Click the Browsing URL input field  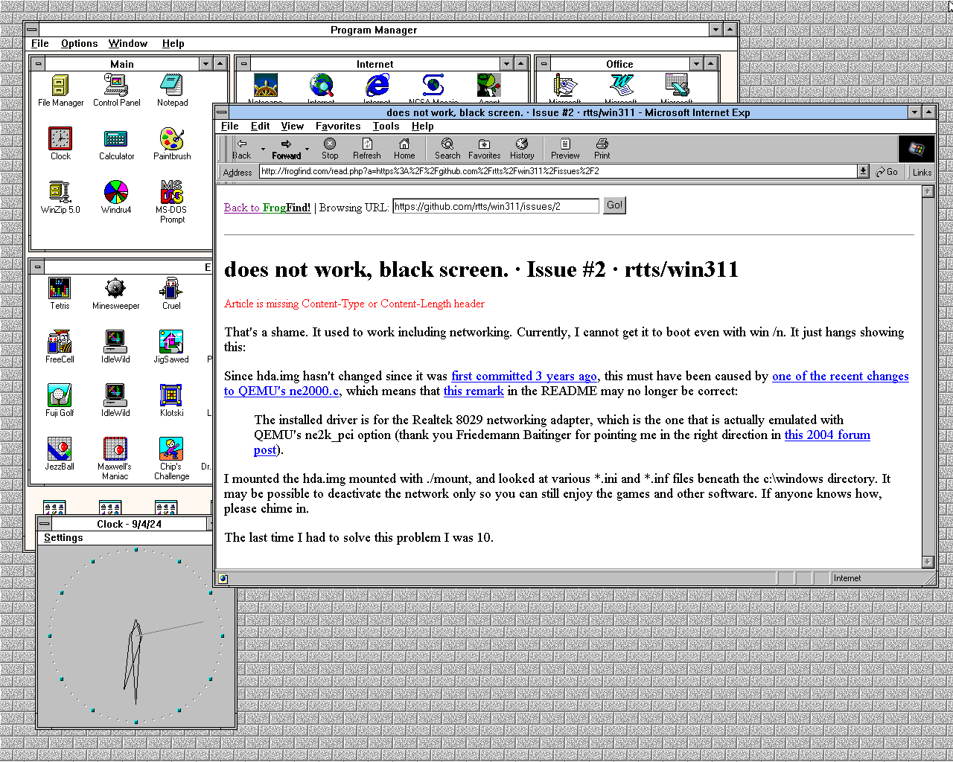coord(495,207)
